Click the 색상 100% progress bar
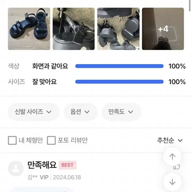 tap(119, 66)
